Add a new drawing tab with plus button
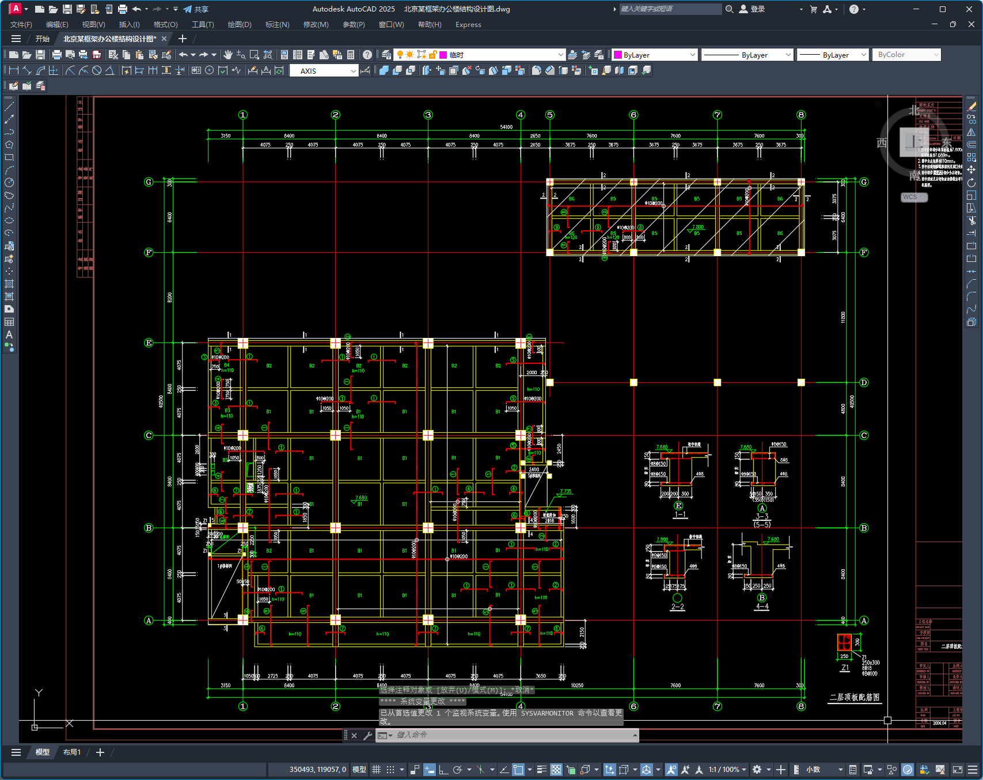Image resolution: width=983 pixels, height=780 pixels. [183, 39]
